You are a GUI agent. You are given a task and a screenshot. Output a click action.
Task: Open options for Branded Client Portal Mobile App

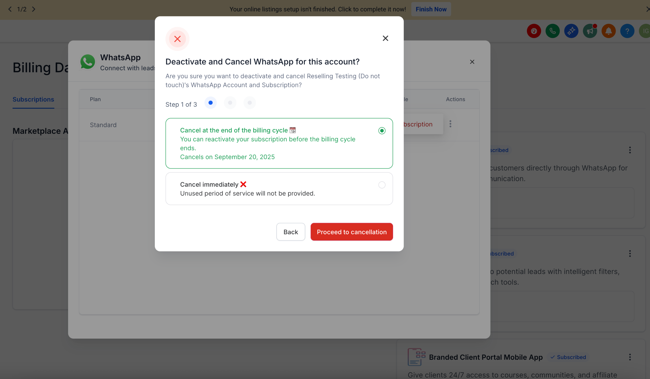coord(630,357)
